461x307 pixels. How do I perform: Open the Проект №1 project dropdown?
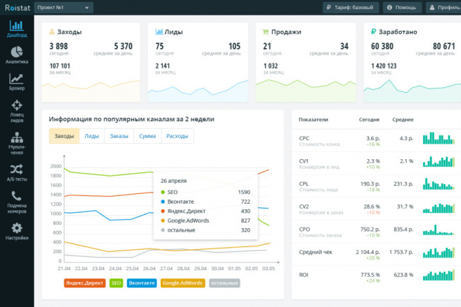64,8
